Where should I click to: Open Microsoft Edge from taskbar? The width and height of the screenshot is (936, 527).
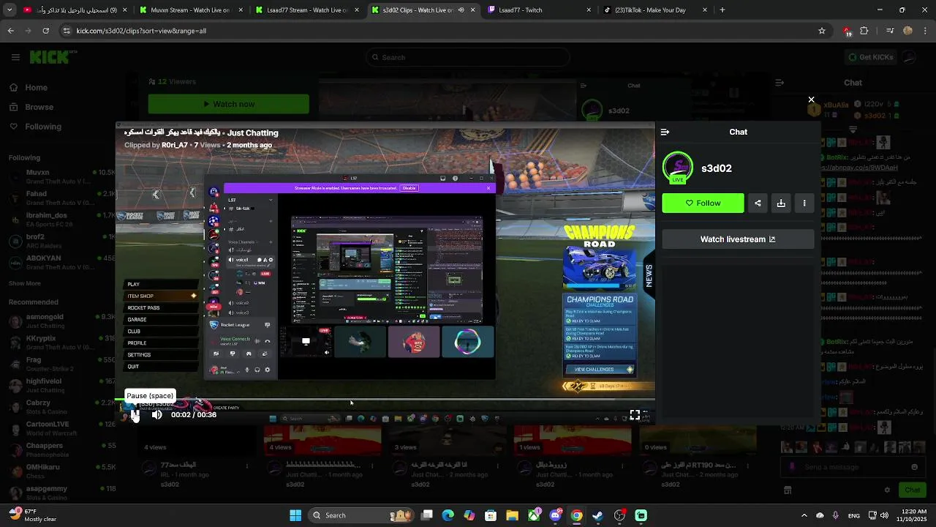pyautogui.click(x=448, y=515)
